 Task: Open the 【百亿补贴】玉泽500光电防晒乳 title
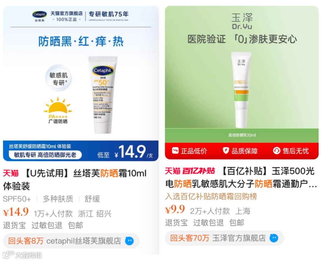(x=241, y=177)
